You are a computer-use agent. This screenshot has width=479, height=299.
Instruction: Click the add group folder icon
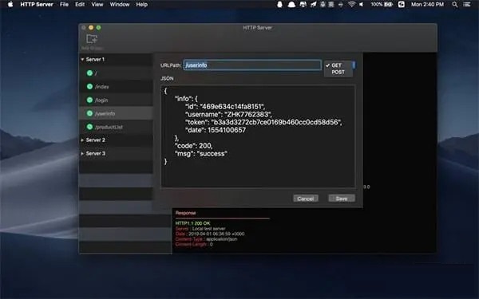[92, 39]
